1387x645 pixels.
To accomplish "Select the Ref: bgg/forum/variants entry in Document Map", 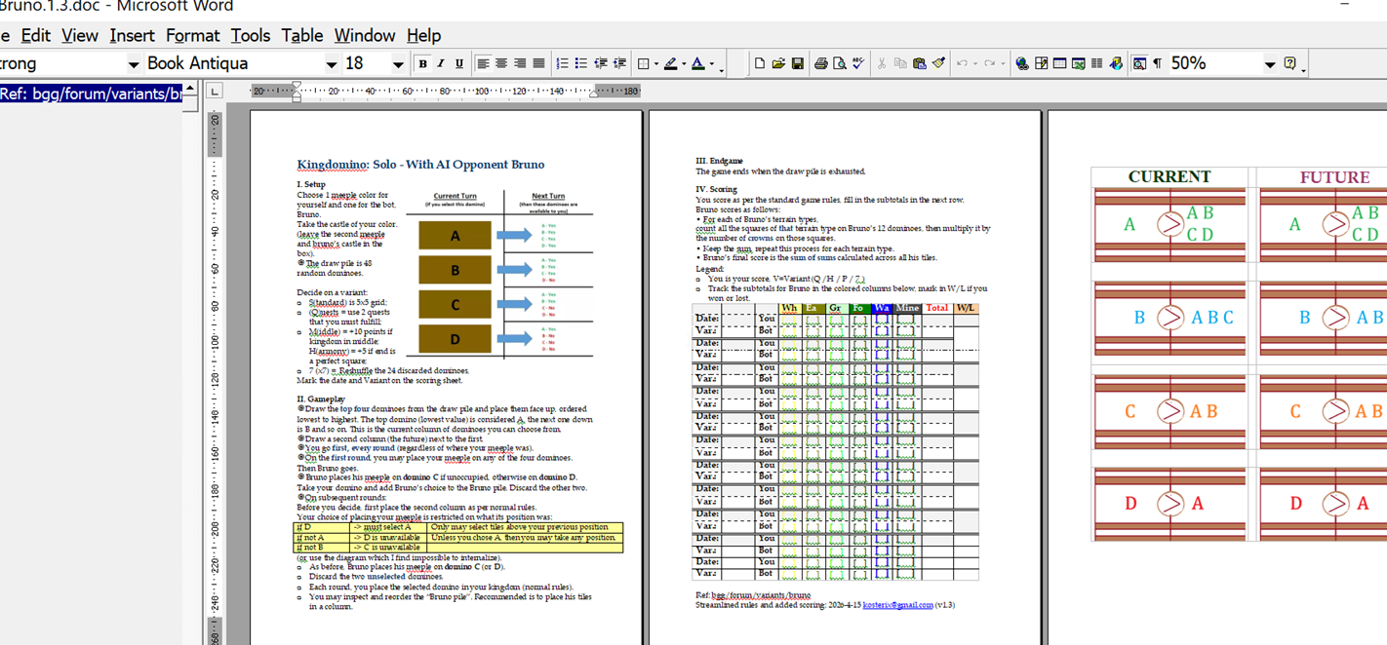I will click(91, 94).
